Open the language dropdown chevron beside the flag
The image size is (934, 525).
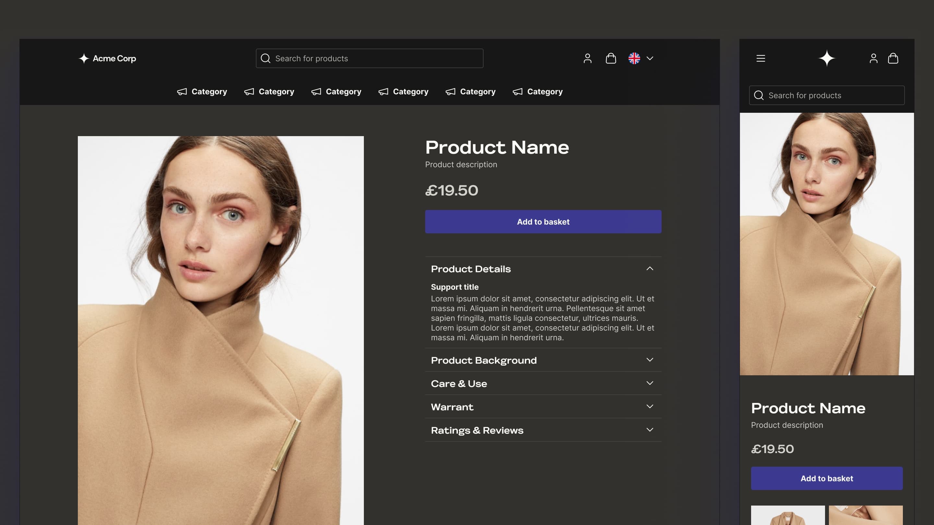tap(650, 58)
